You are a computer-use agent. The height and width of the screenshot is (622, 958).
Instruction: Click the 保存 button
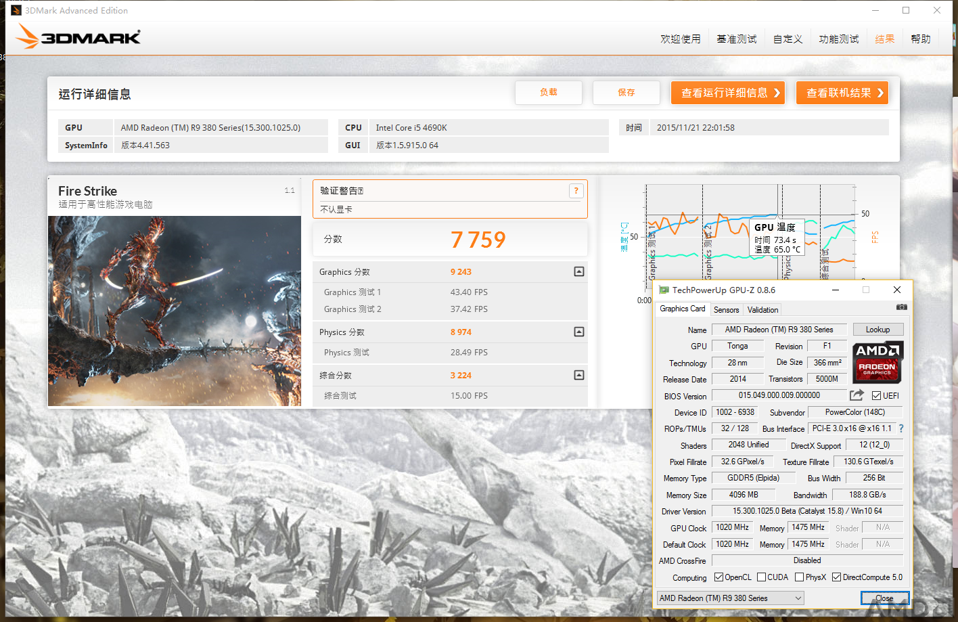coord(626,93)
